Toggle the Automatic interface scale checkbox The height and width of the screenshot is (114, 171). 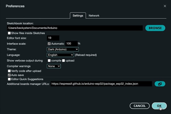pyautogui.click(x=49, y=44)
